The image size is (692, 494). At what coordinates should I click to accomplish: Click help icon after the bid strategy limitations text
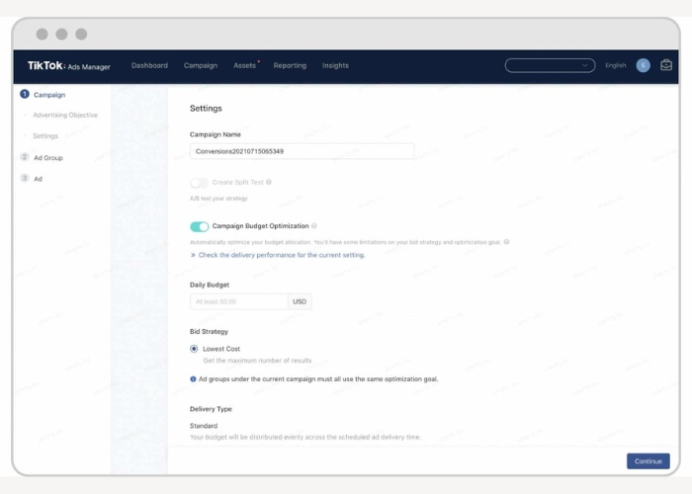[507, 241]
